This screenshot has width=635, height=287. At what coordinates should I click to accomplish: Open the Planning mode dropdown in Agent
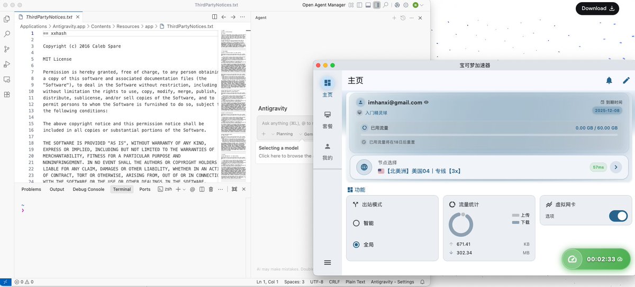click(282, 134)
